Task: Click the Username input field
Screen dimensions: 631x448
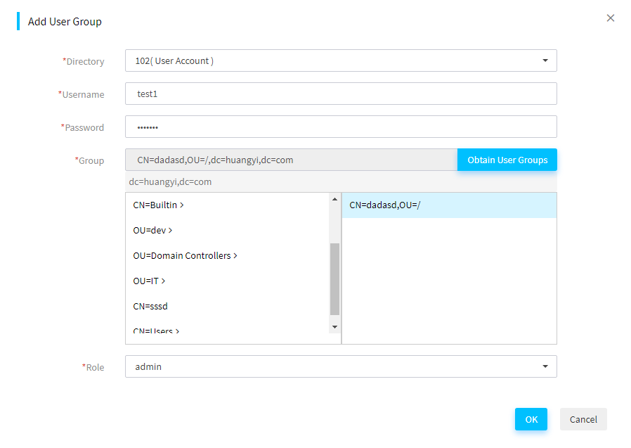Action: pyautogui.click(x=341, y=94)
